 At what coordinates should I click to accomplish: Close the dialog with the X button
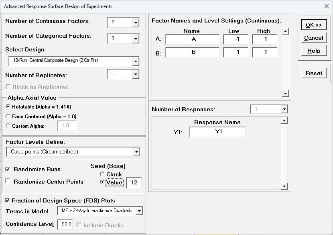pos(326,6)
